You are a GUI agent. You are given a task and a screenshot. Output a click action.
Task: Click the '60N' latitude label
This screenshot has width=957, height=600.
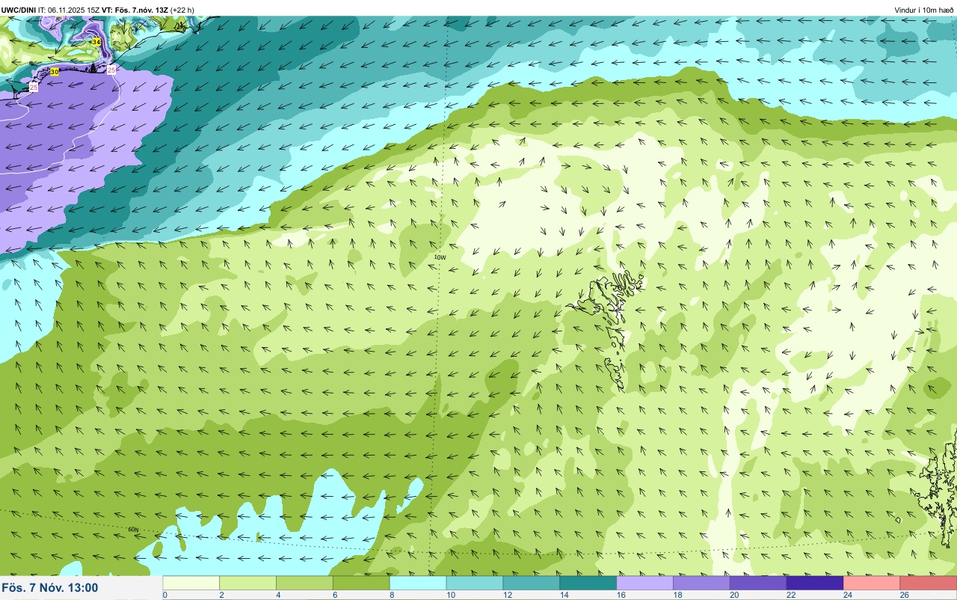click(x=134, y=530)
